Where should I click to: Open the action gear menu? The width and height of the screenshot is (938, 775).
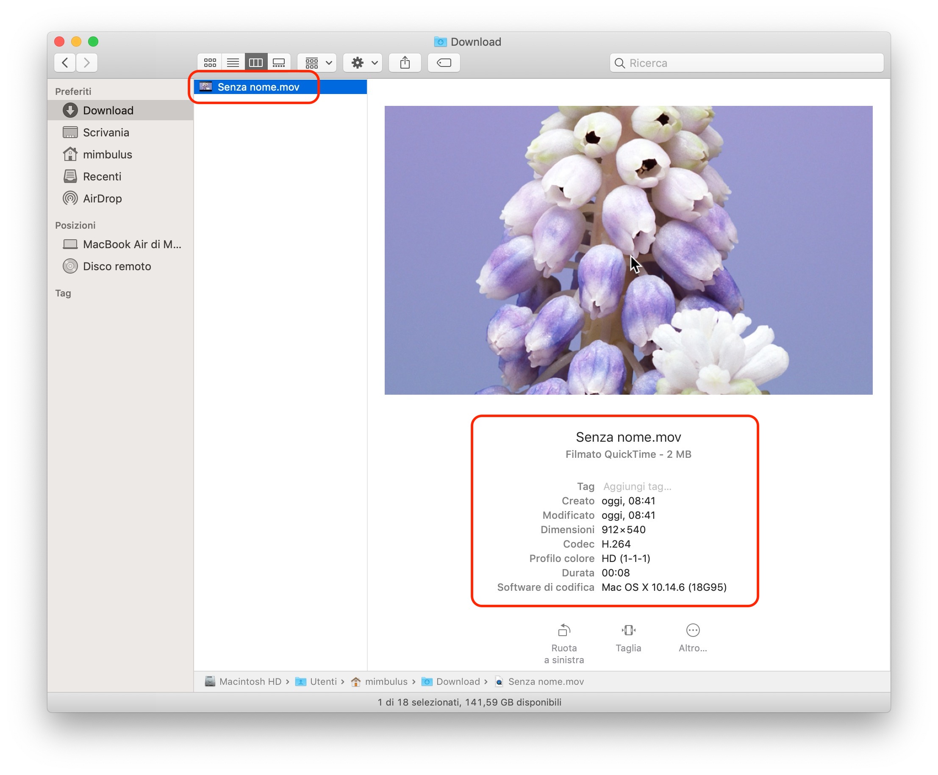[364, 63]
